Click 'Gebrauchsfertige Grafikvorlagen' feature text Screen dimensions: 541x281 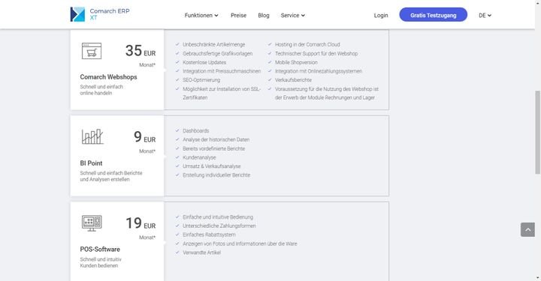(x=218, y=54)
